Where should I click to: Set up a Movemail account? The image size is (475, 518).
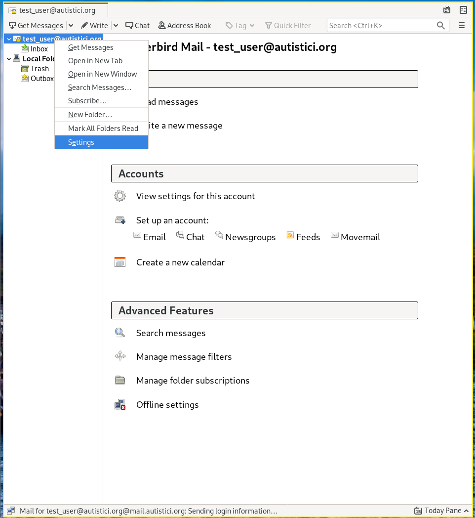(360, 237)
